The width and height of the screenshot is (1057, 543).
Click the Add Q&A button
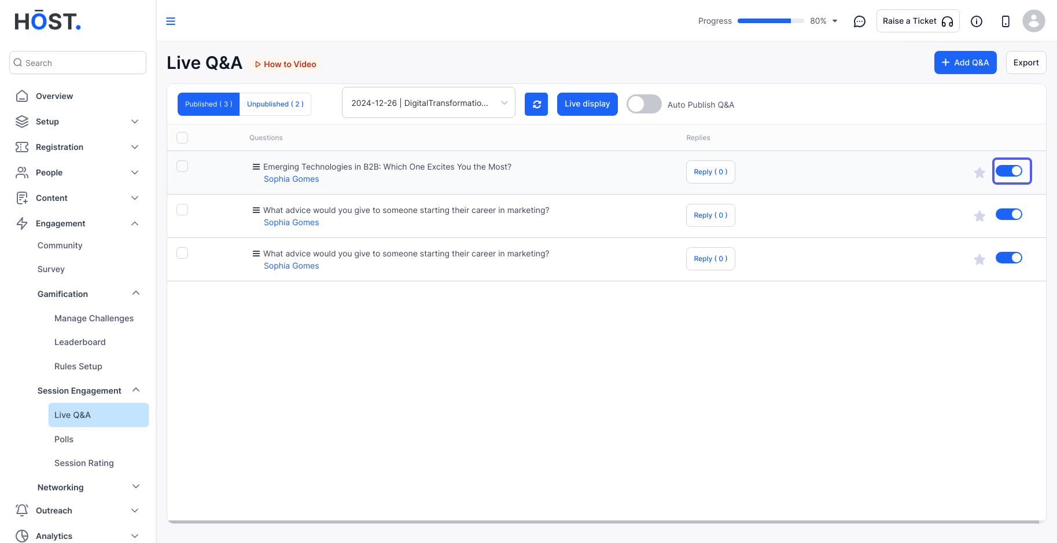(x=965, y=63)
